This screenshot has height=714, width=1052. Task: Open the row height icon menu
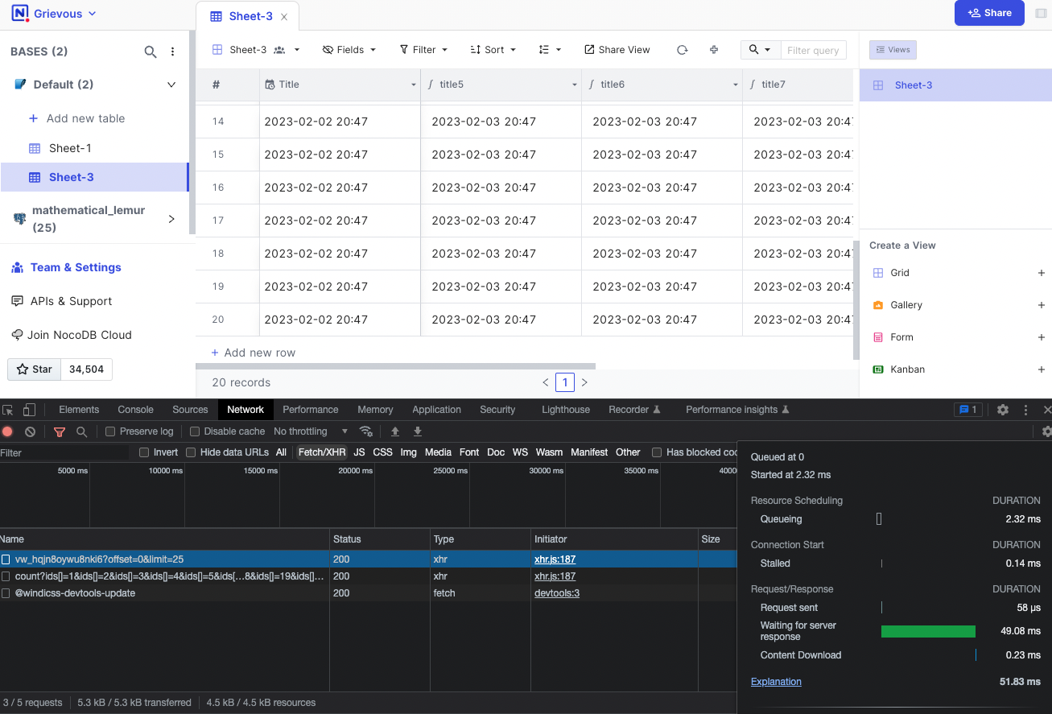point(550,50)
